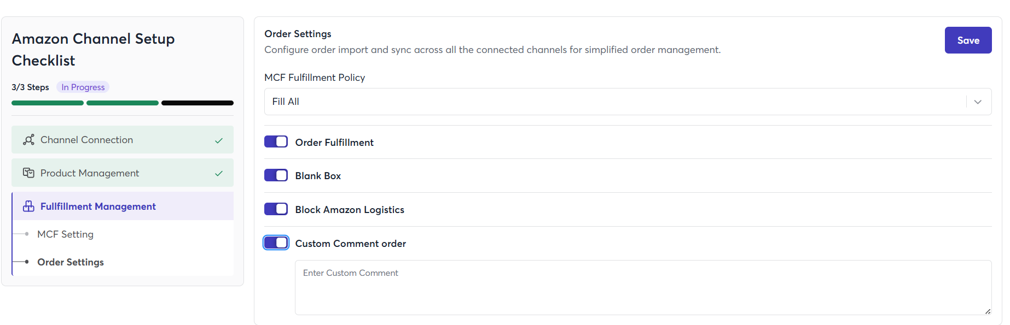Click the Fullfillment Management package icon
Image resolution: width=1010 pixels, height=325 pixels.
pyautogui.click(x=28, y=206)
